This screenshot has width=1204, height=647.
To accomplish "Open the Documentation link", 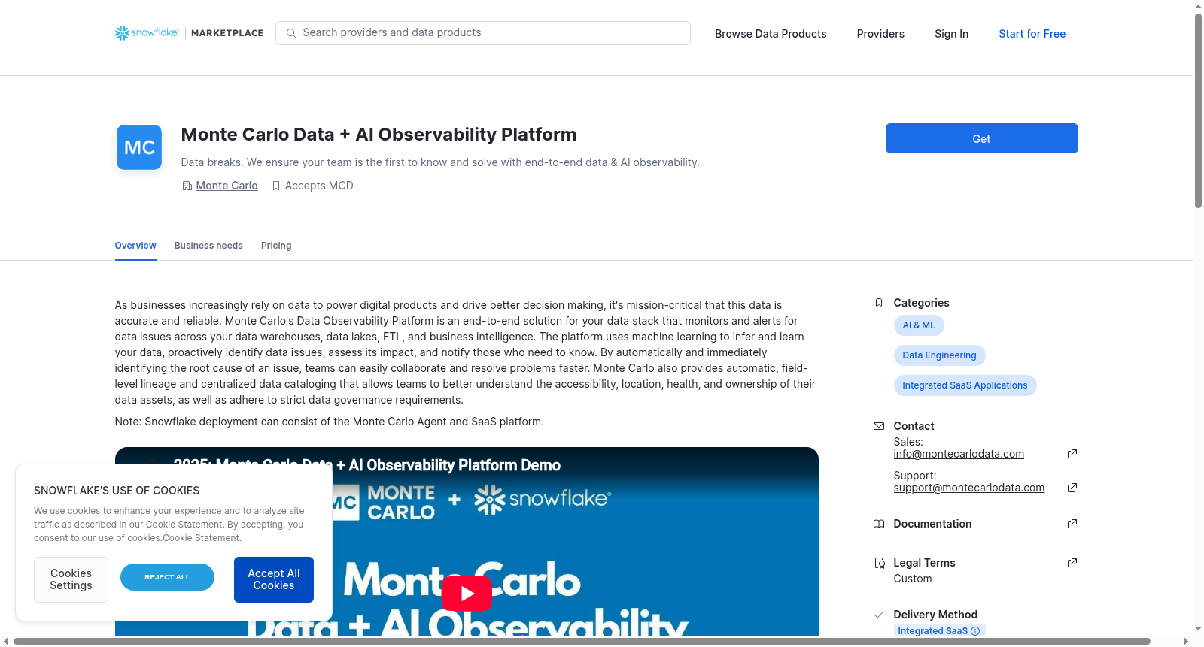I will [x=932, y=524].
